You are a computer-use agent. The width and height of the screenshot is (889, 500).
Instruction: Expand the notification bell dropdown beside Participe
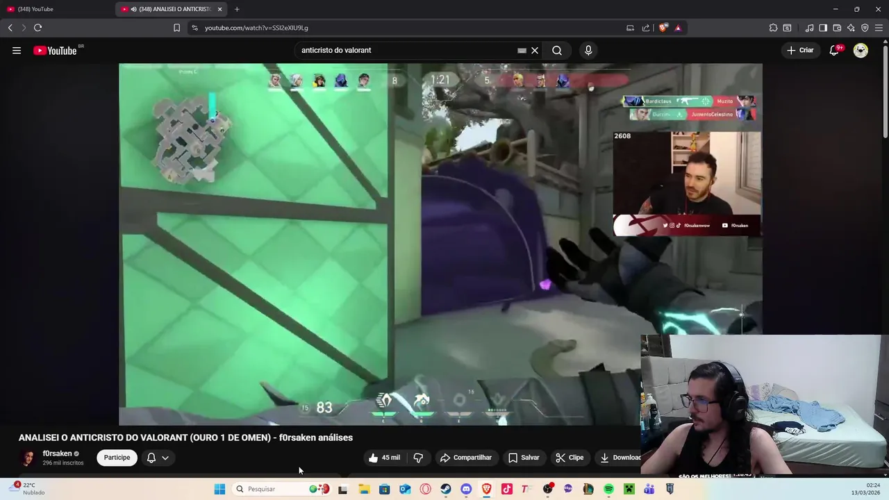coord(158,458)
